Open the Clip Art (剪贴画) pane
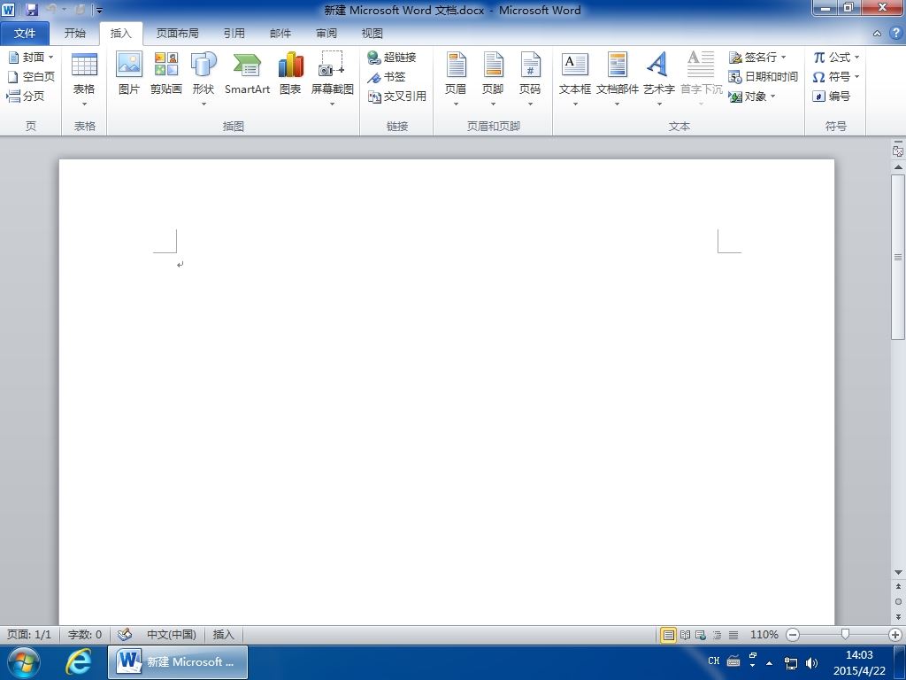Image resolution: width=906 pixels, height=680 pixels. tap(165, 74)
